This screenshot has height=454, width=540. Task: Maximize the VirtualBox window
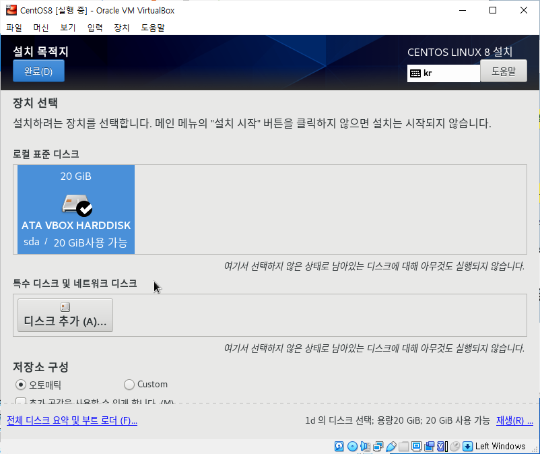coord(493,10)
